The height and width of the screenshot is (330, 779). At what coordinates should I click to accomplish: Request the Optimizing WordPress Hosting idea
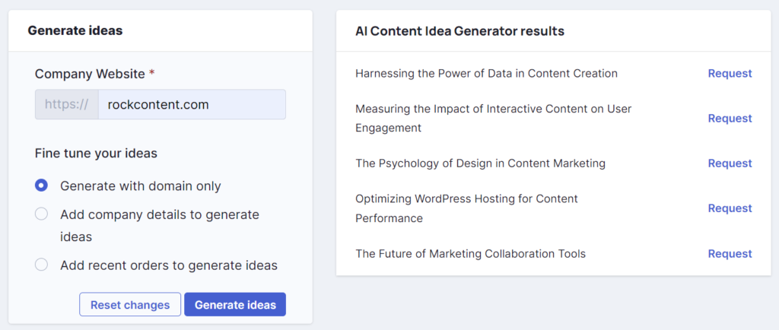coord(730,208)
